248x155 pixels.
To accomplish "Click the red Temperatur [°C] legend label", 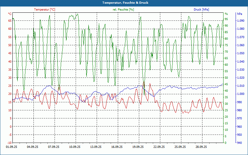I will tap(45, 10).
